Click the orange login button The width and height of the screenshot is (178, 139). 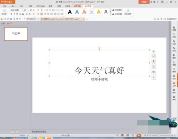144,2
